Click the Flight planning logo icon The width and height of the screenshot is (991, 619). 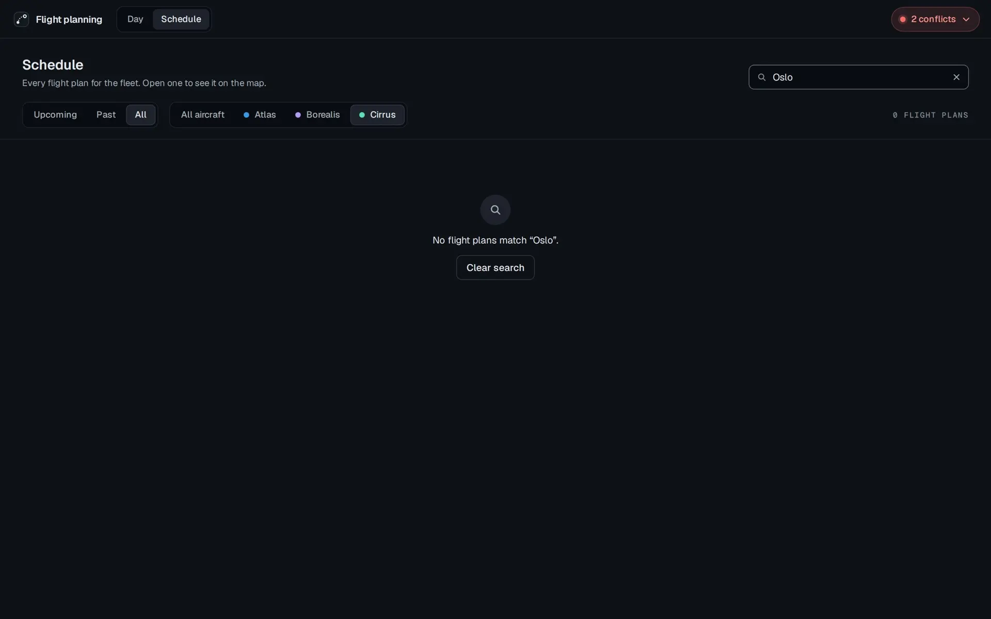(21, 19)
